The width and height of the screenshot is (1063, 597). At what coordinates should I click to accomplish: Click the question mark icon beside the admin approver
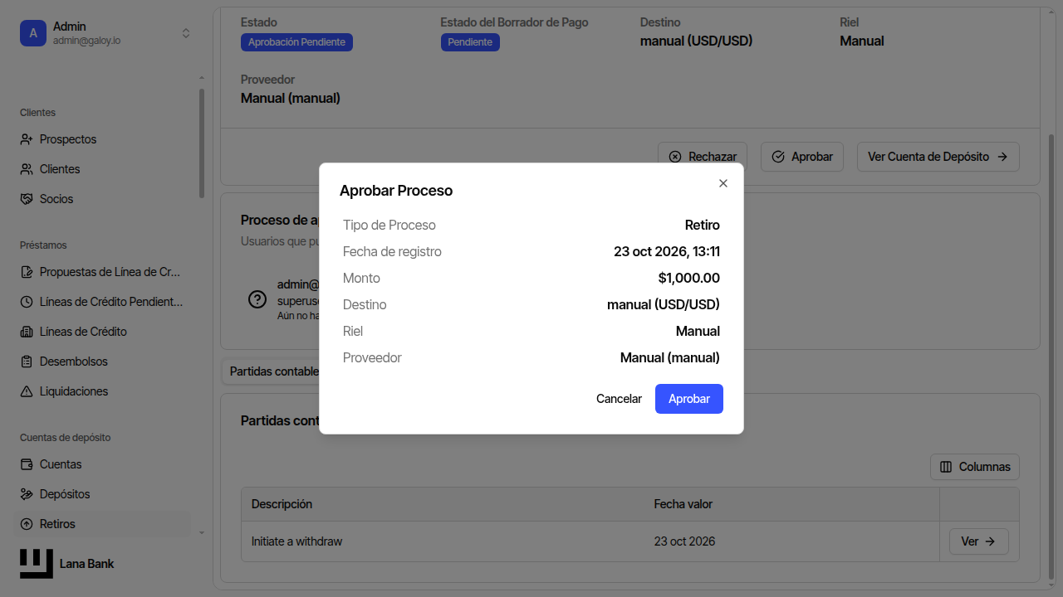[257, 299]
